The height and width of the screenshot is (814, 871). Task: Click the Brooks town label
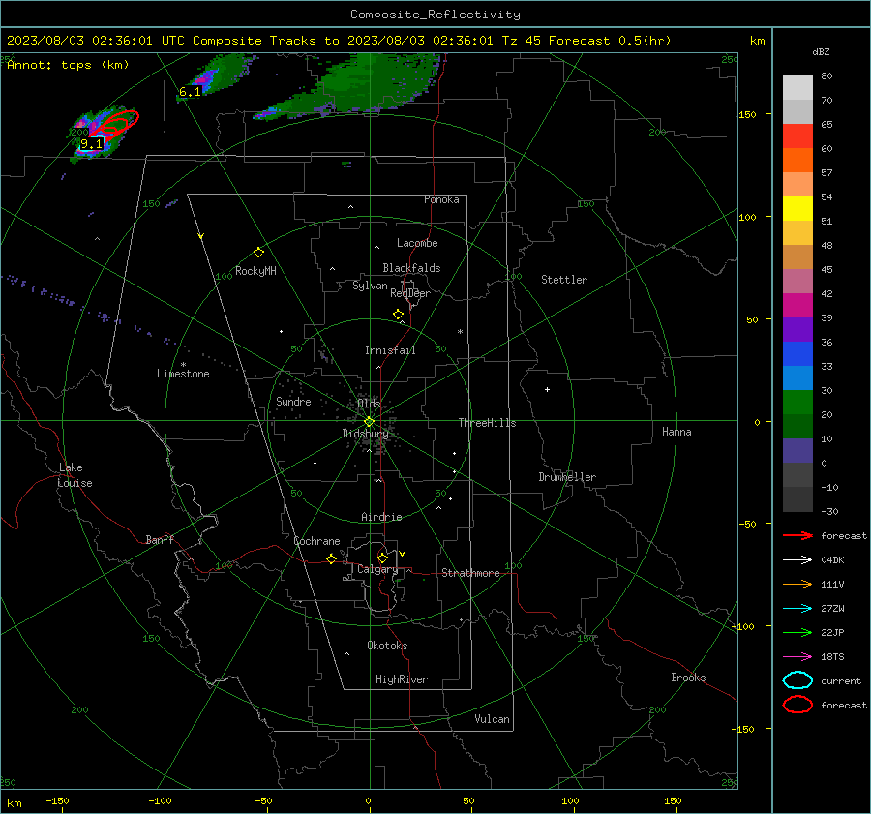pyautogui.click(x=688, y=678)
